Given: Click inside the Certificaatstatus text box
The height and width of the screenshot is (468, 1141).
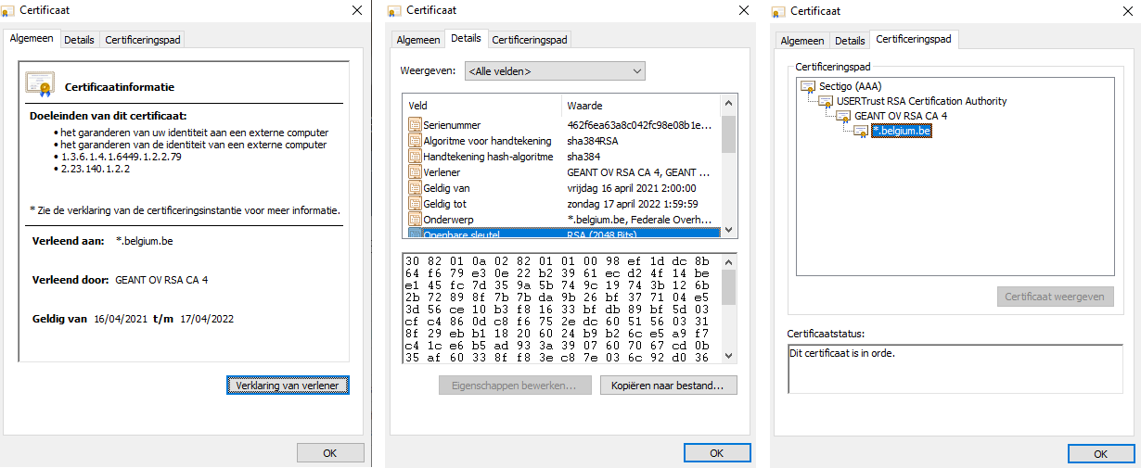Looking at the screenshot, I should [951, 370].
